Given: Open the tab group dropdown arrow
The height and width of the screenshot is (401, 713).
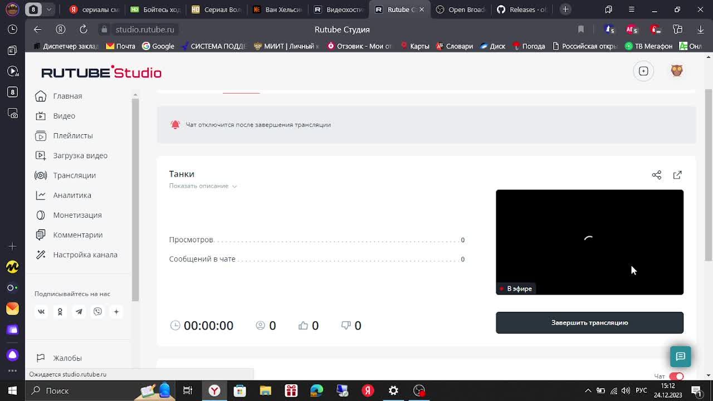Looking at the screenshot, I should point(48,9).
